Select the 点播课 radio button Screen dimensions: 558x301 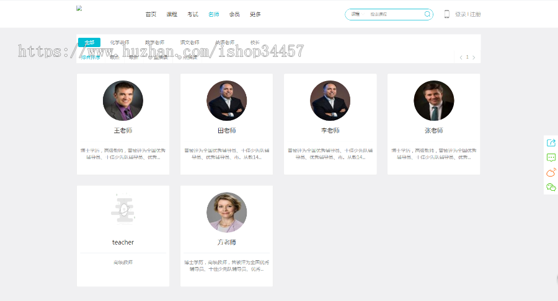[179, 58]
